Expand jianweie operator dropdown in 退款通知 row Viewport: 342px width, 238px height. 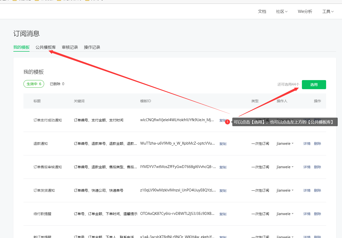click(285, 144)
